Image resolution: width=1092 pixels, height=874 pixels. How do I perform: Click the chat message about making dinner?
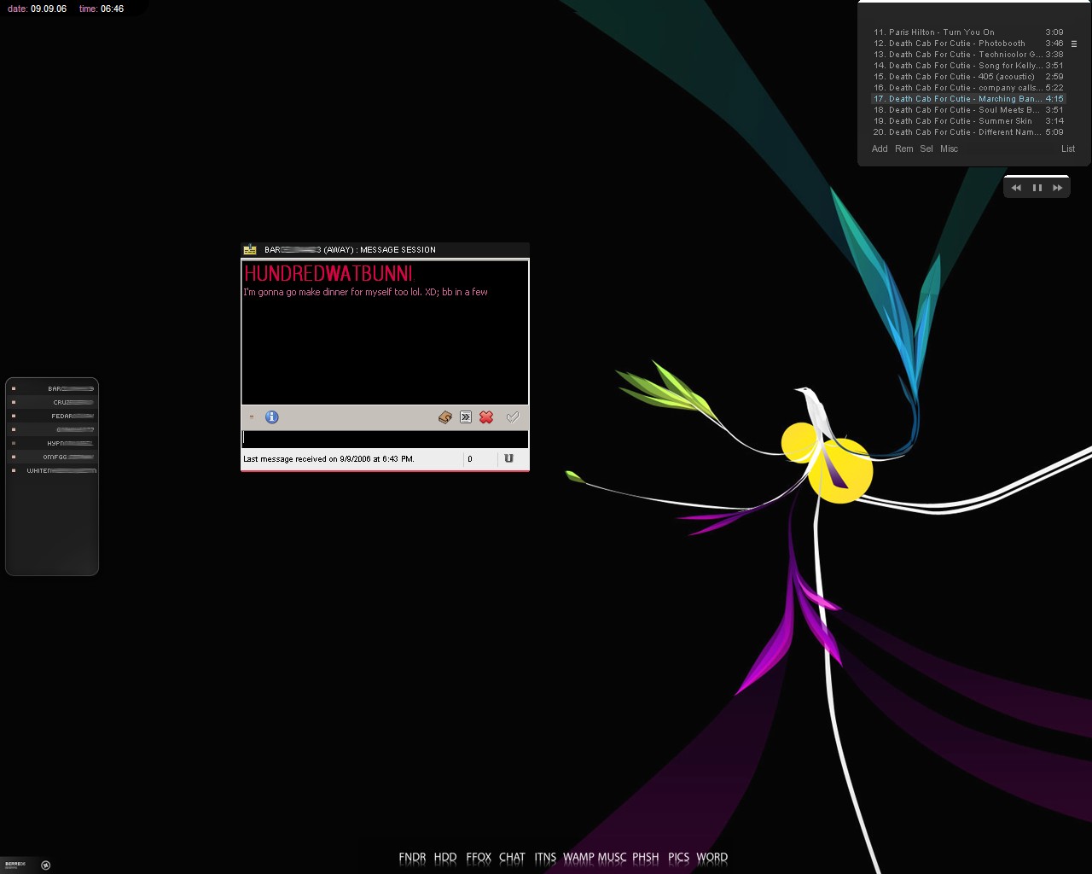[365, 292]
